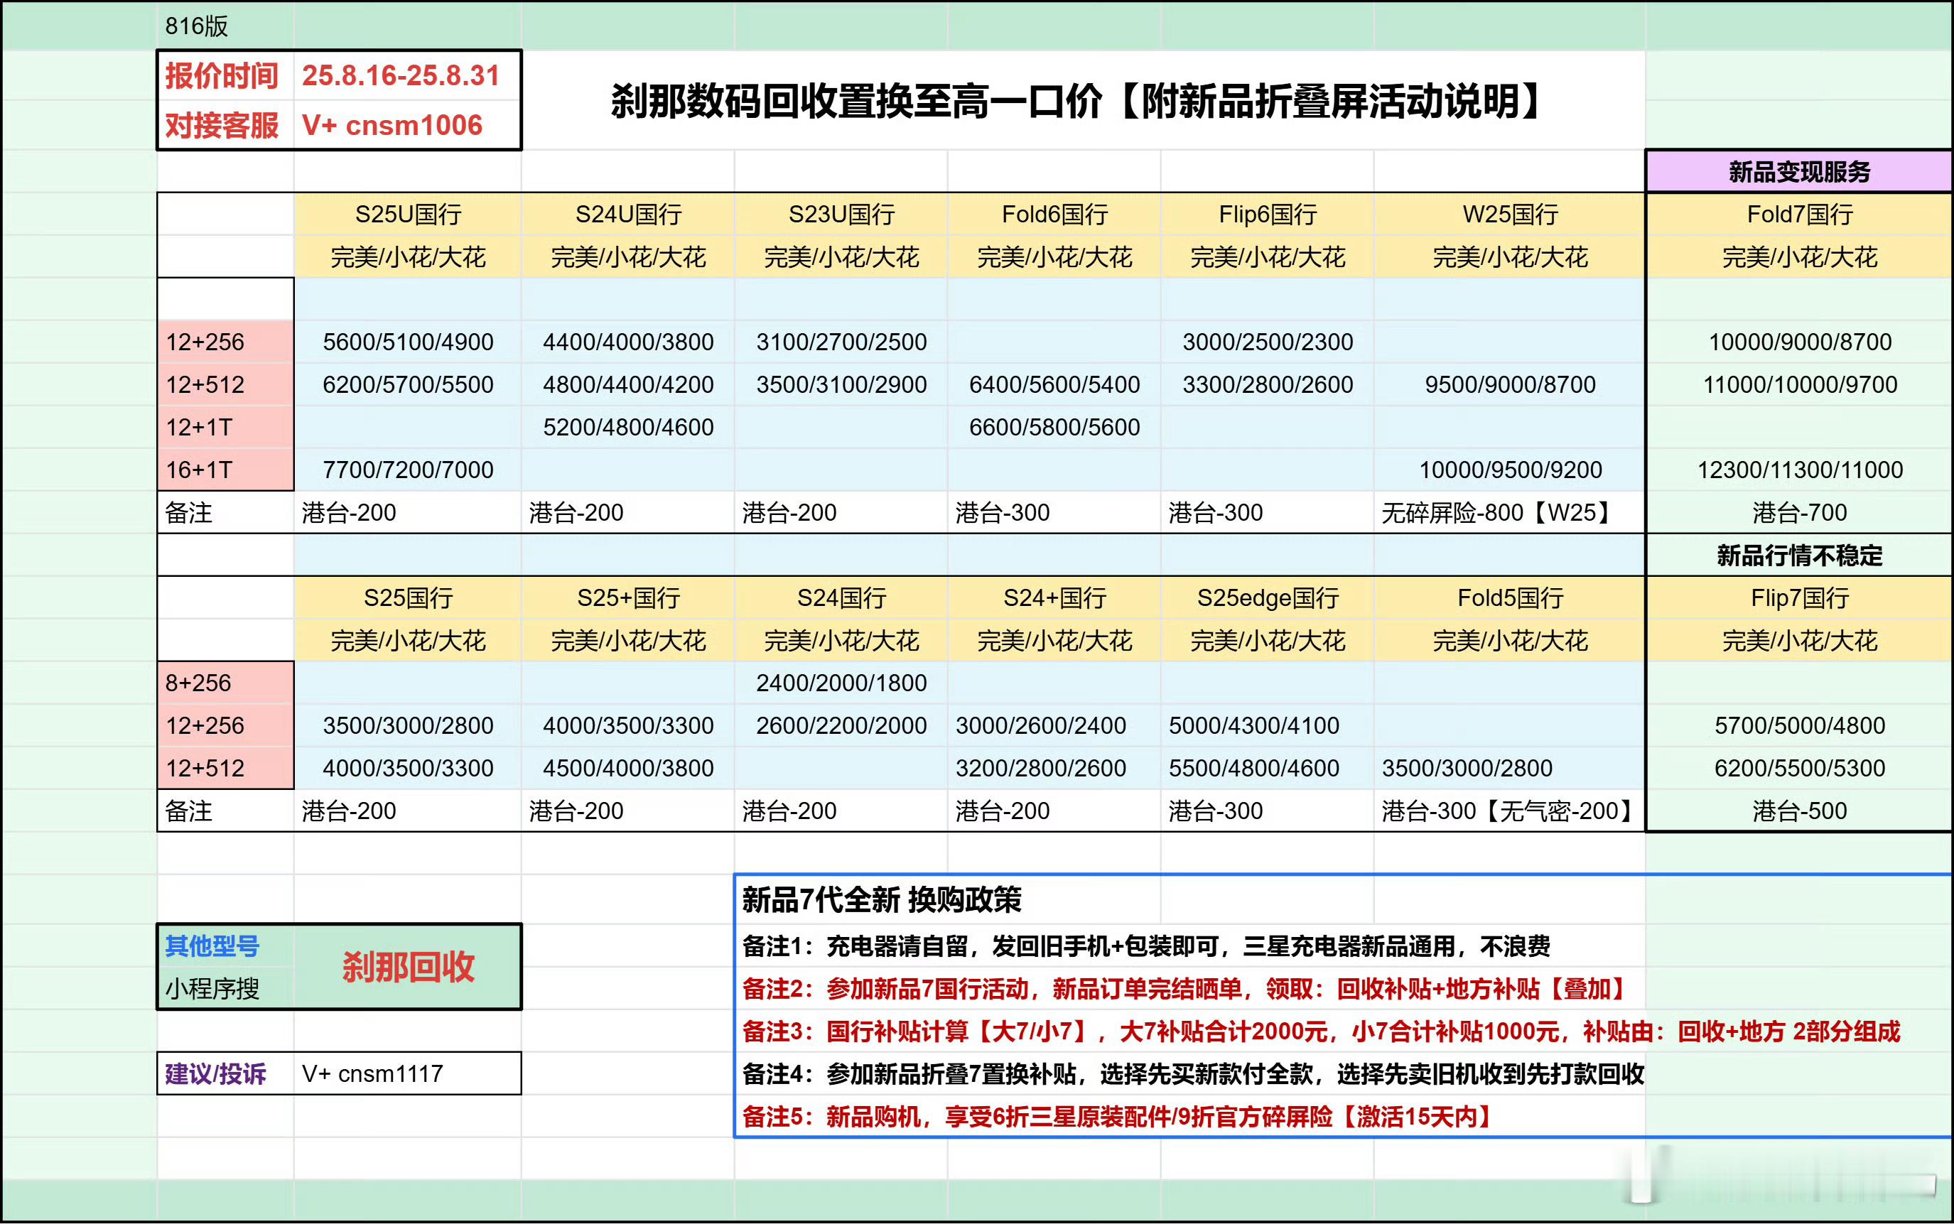The width and height of the screenshot is (1954, 1224).
Task: Click the price cell '10000/9000/8700'
Action: pos(1799,342)
